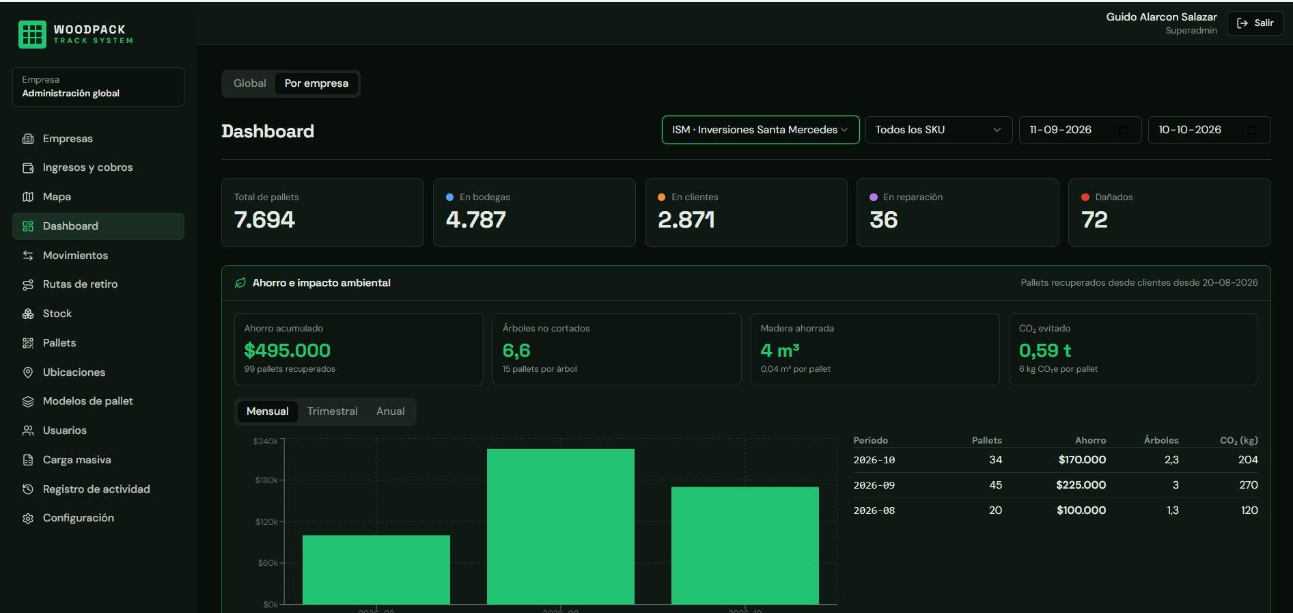Click the Dashboard grid icon in sidebar
This screenshot has height=613, width=1293.
tap(28, 226)
